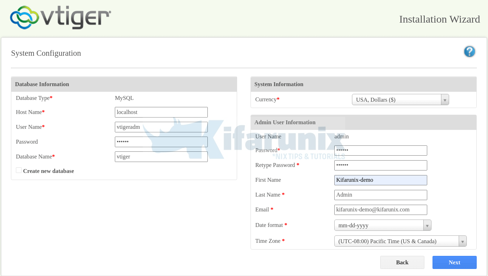Click the Admin User Information header
Image resolution: width=488 pixels, height=276 pixels.
click(285, 122)
